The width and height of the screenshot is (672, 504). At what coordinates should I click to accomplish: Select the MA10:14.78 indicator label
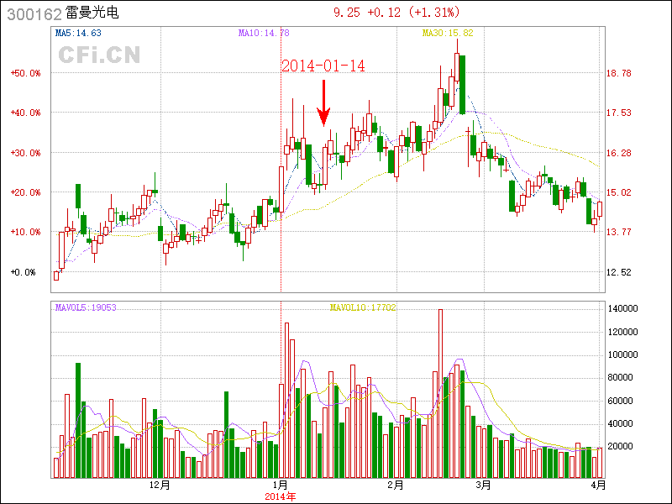click(x=264, y=33)
